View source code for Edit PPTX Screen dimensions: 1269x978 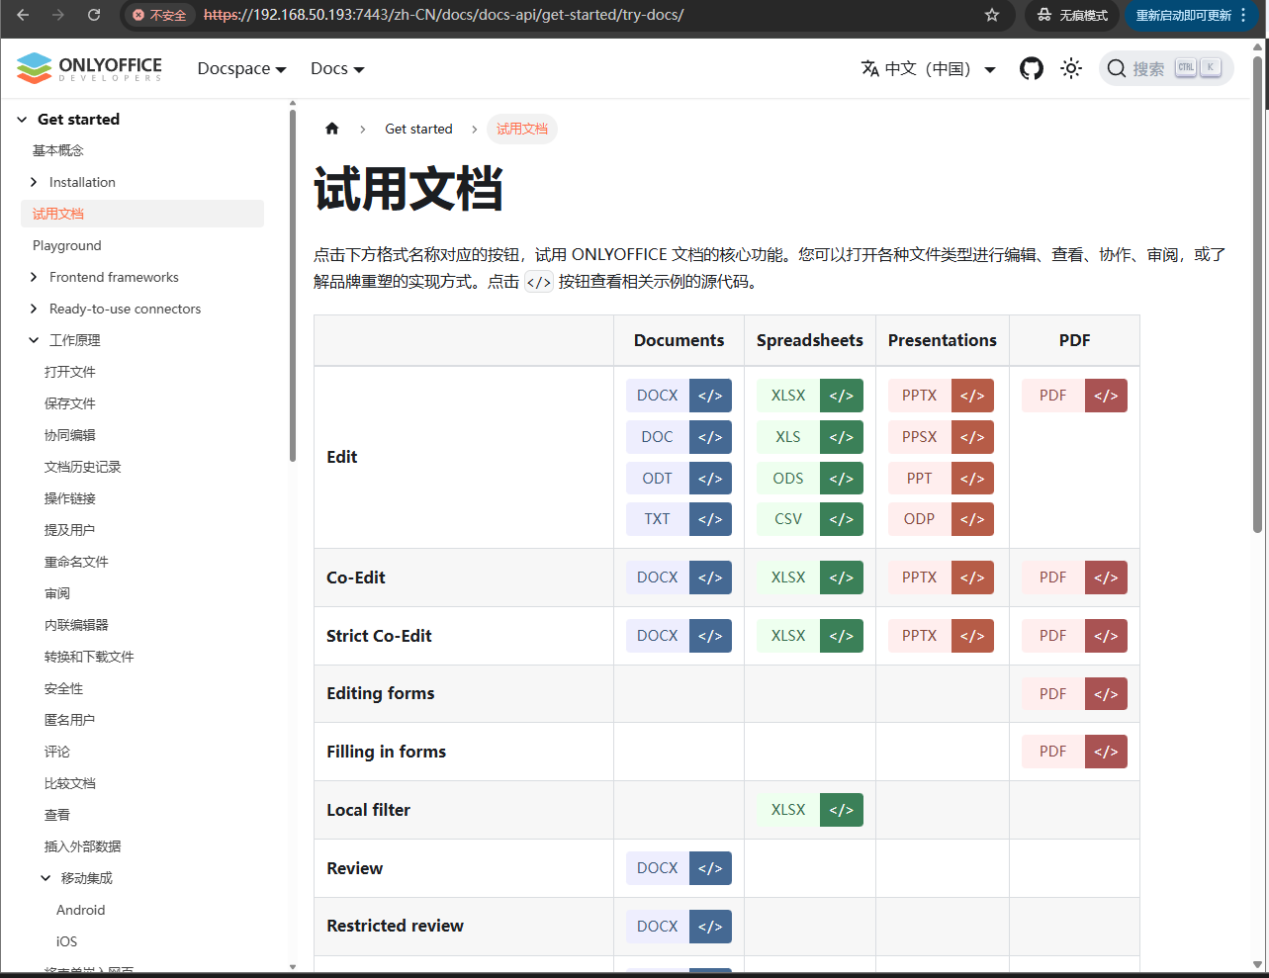[x=972, y=396]
